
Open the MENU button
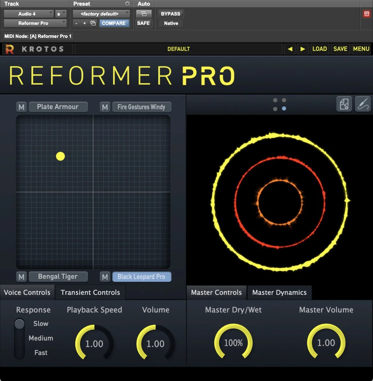(x=361, y=49)
